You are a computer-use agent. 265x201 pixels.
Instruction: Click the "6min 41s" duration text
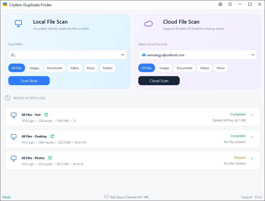81,142
